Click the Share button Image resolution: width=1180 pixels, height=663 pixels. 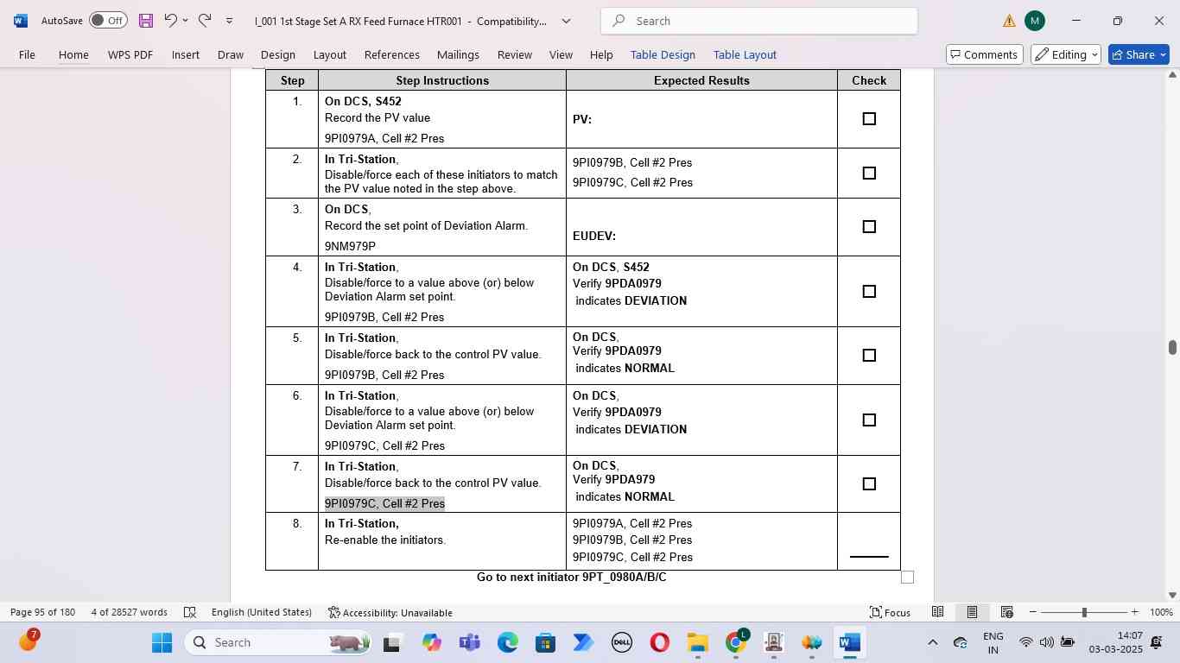[x=1139, y=54]
